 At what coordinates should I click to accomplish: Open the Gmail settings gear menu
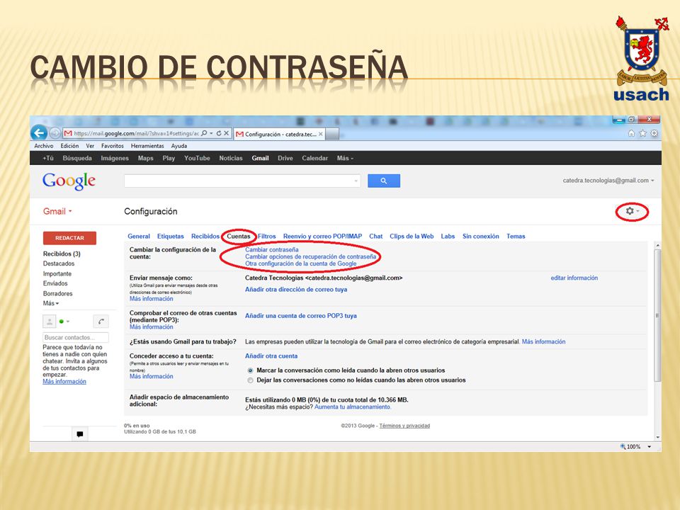point(632,211)
